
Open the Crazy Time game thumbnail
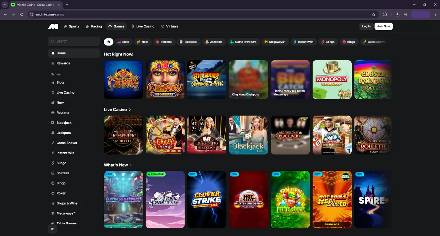(x=165, y=135)
